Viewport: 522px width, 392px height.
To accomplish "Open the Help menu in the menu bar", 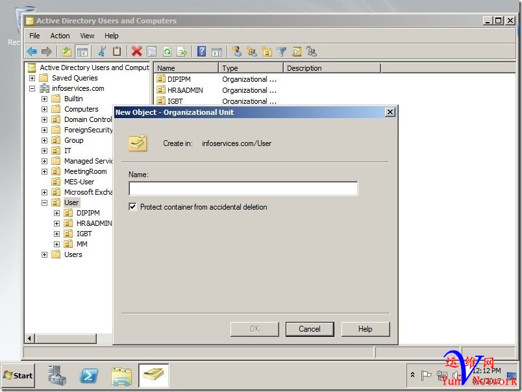I will point(111,36).
